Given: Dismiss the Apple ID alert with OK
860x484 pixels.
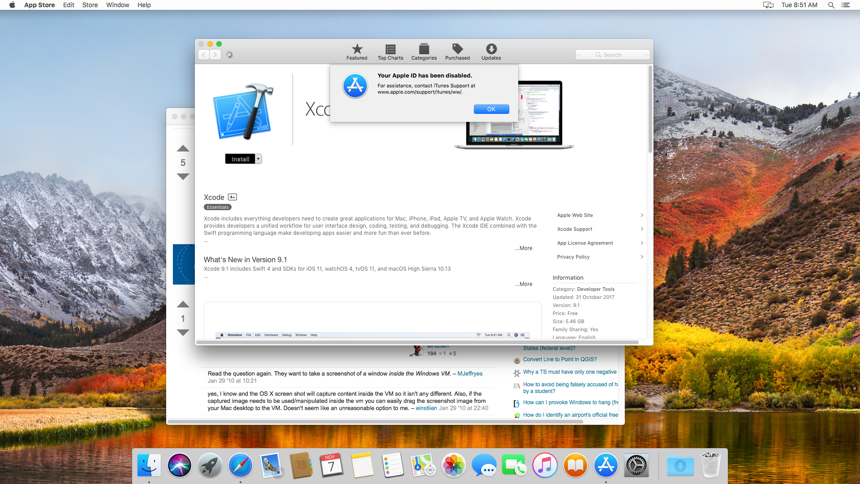Looking at the screenshot, I should (x=491, y=109).
